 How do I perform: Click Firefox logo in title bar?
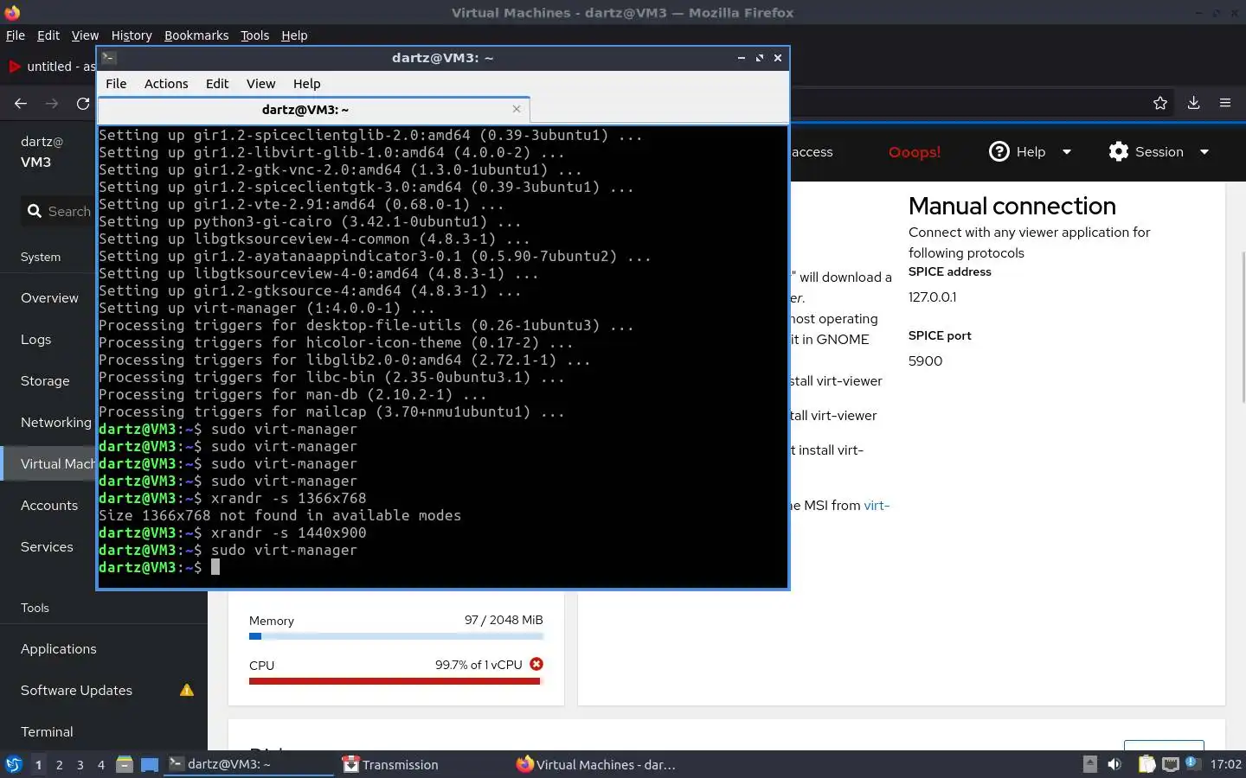pyautogui.click(x=12, y=12)
